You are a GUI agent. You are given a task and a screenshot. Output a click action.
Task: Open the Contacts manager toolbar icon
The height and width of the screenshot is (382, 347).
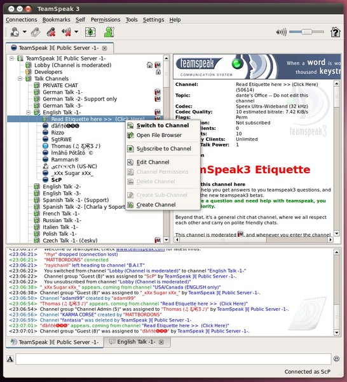109,32
